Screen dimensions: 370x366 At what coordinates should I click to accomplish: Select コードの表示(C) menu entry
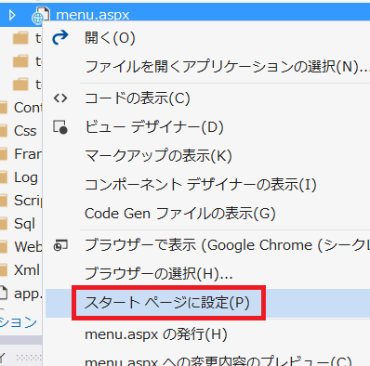click(x=138, y=98)
